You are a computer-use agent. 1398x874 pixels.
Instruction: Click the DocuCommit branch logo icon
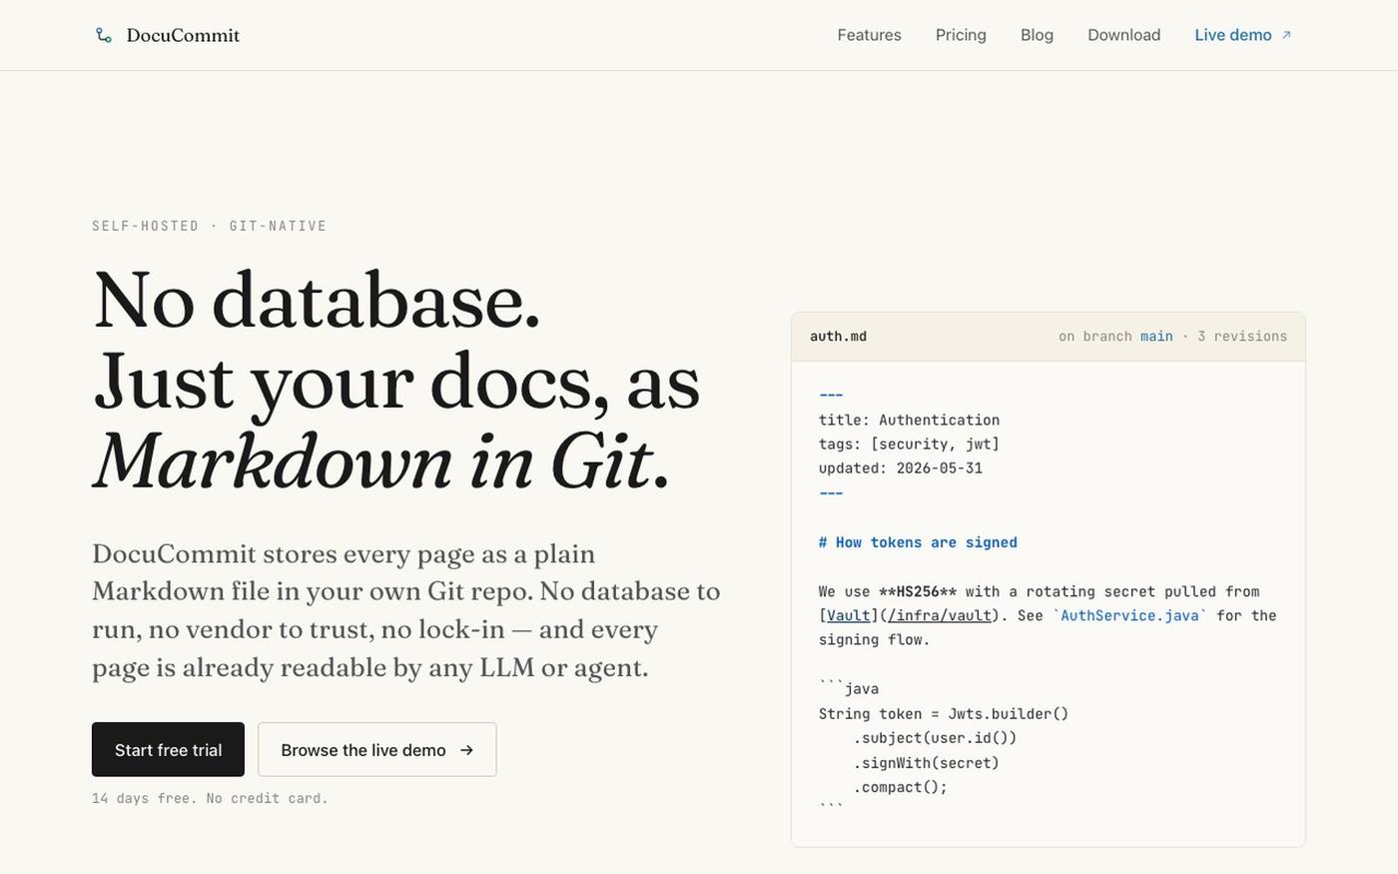pos(103,35)
